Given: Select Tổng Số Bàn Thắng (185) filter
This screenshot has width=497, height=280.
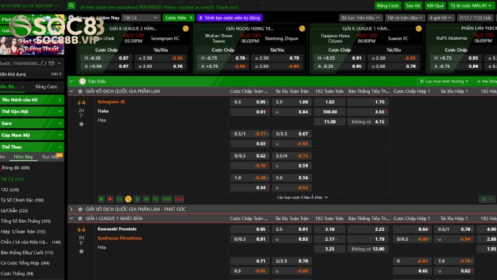Looking at the screenshot, I should (25, 221).
